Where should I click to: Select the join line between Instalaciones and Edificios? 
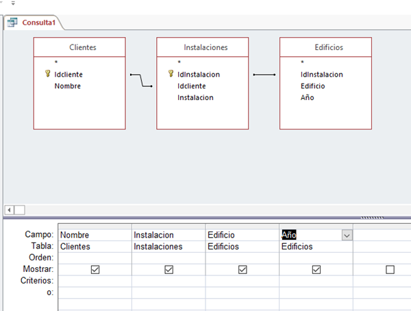tap(264, 75)
